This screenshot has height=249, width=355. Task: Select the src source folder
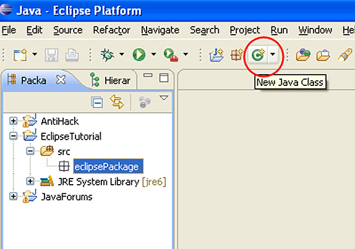coord(64,152)
